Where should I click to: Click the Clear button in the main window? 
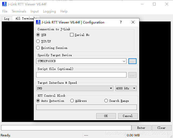[162, 128]
